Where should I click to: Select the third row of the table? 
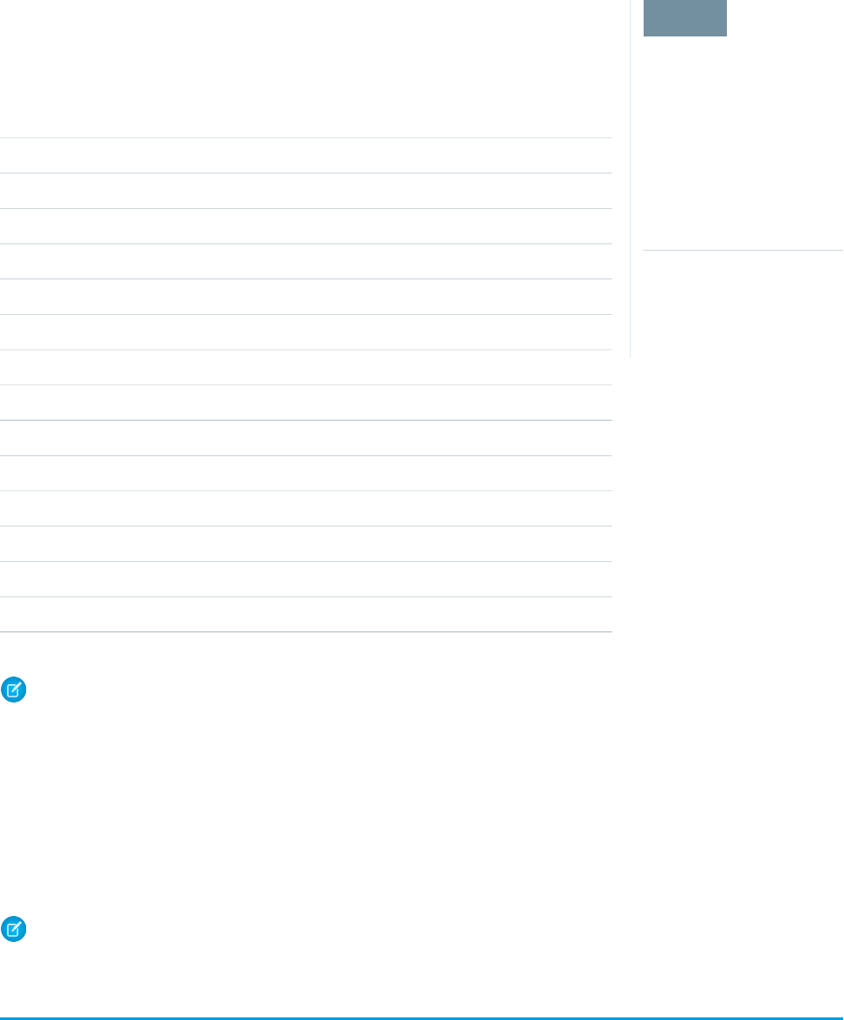pyautogui.click(x=306, y=226)
